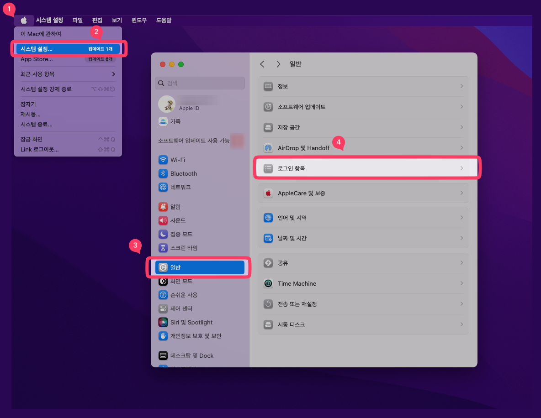Click the 데스크탑 및 Dock icon

pos(163,355)
